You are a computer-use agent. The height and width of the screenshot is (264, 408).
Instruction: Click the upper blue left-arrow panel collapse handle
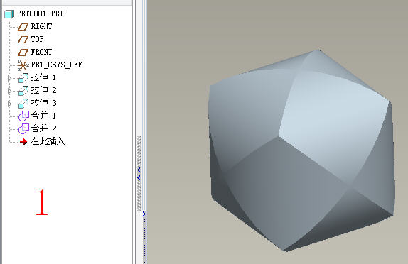click(x=139, y=170)
